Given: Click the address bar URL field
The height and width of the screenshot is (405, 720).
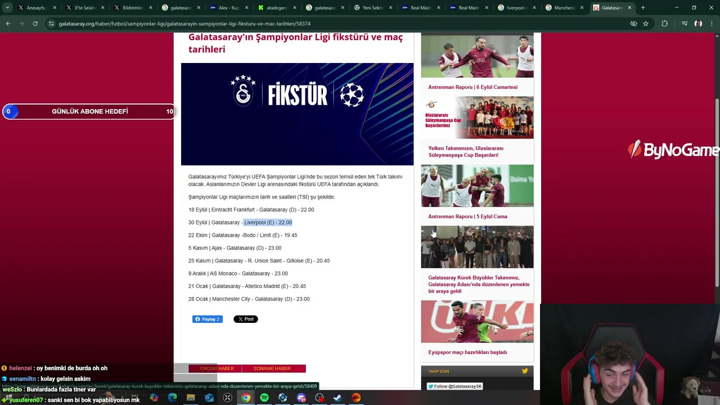Looking at the screenshot, I should (x=337, y=24).
